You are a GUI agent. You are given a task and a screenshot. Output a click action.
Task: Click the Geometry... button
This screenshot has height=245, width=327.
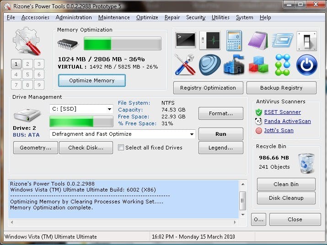pos(36,148)
